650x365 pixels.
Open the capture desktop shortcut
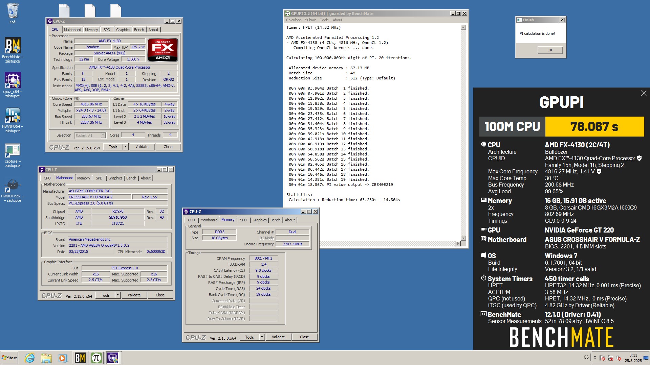click(x=13, y=155)
